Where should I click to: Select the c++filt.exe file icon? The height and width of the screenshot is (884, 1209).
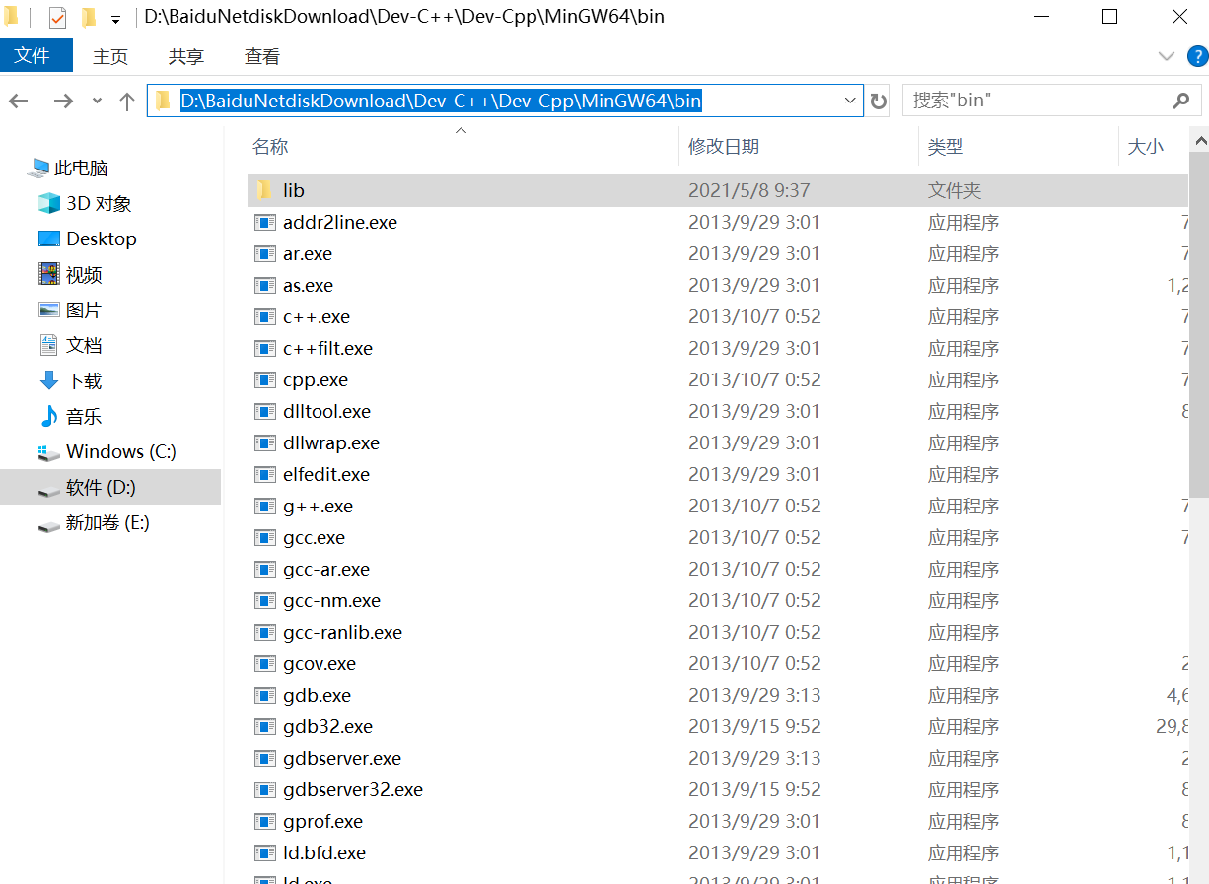(x=264, y=349)
